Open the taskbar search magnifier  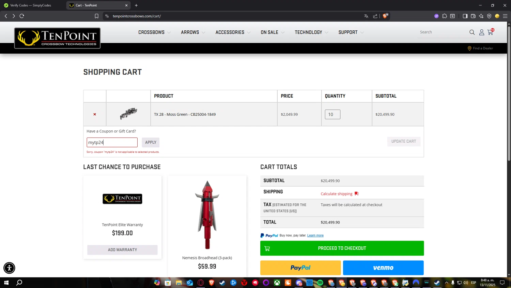19,283
